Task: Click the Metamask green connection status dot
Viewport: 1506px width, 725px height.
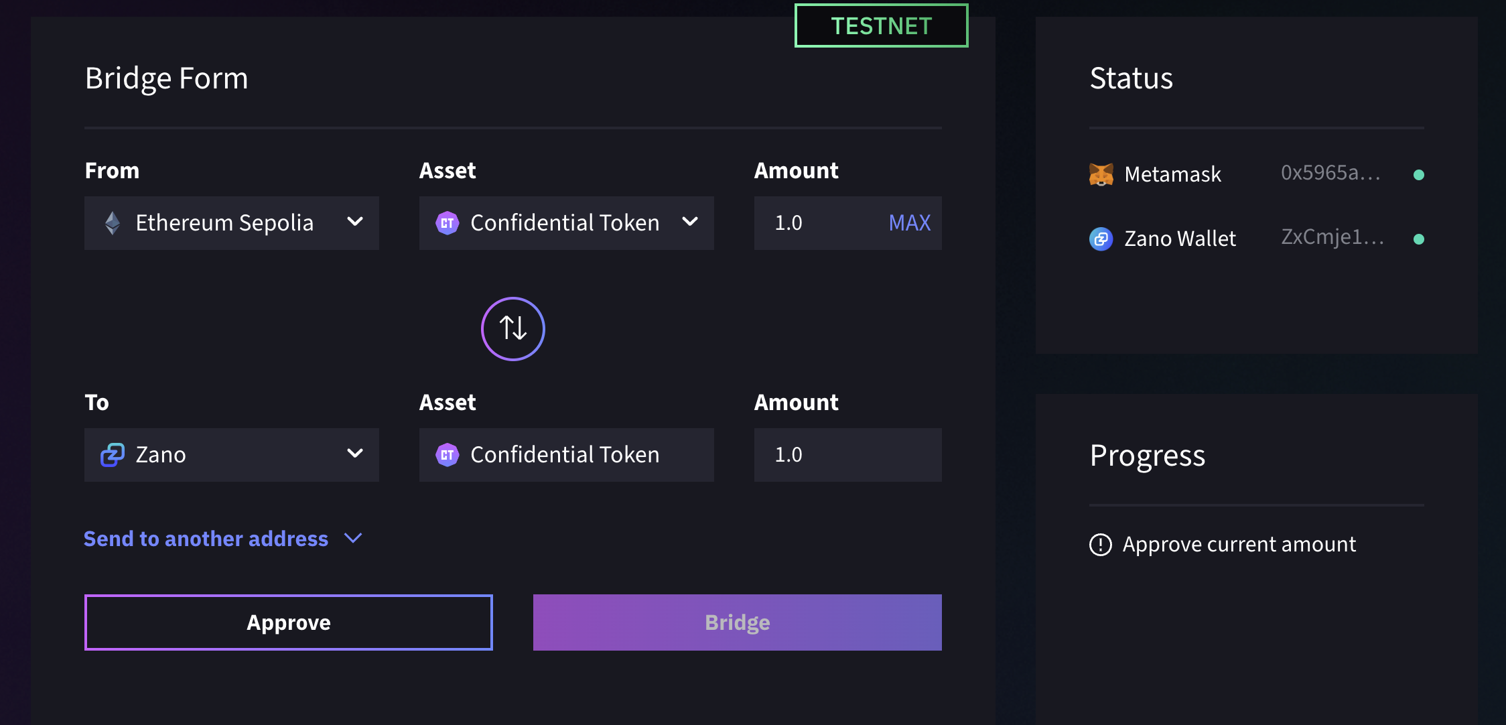Action: [1418, 175]
